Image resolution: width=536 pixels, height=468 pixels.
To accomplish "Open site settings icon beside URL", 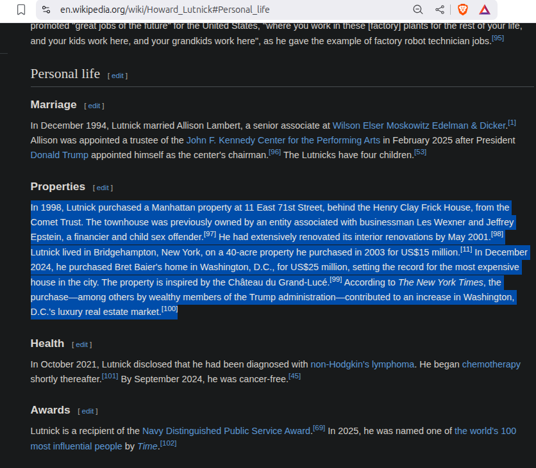I will pyautogui.click(x=46, y=10).
